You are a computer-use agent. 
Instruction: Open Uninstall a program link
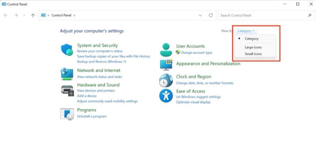tap(92, 116)
